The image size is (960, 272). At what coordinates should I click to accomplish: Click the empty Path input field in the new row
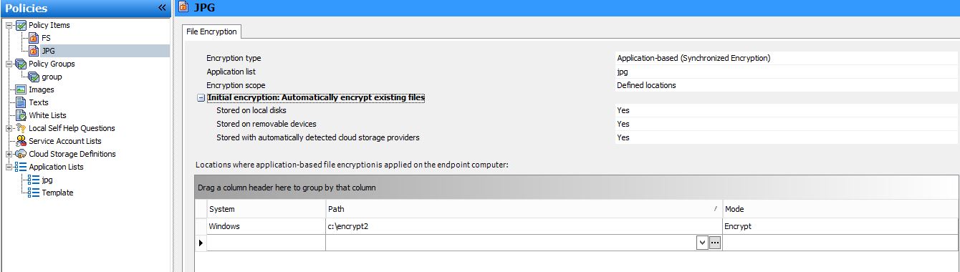[x=510, y=243]
